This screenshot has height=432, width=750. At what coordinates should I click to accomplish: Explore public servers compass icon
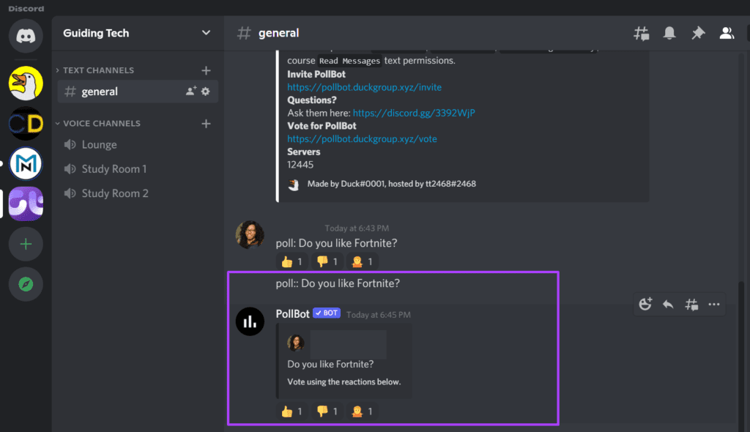pyautogui.click(x=26, y=284)
